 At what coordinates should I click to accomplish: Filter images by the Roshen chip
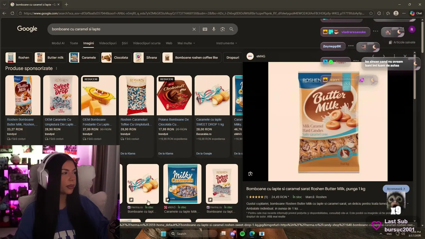(x=18, y=57)
